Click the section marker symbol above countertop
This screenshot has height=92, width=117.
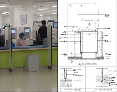(x=89, y=25)
